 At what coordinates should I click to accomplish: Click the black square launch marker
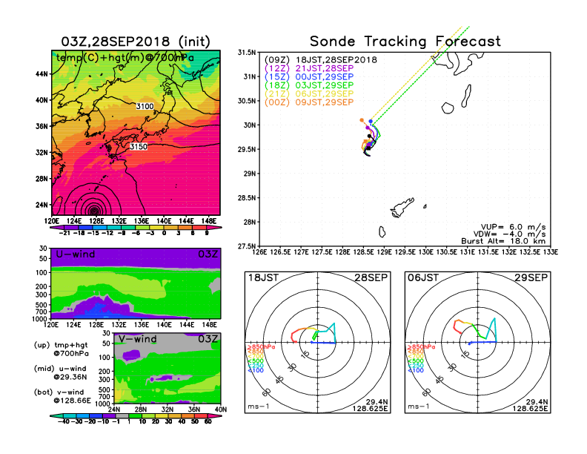pos(368,148)
